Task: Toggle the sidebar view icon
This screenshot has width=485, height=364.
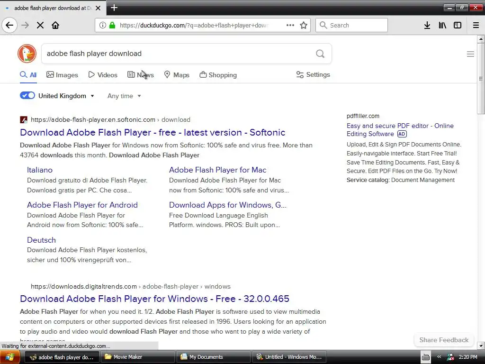Action: (458, 25)
